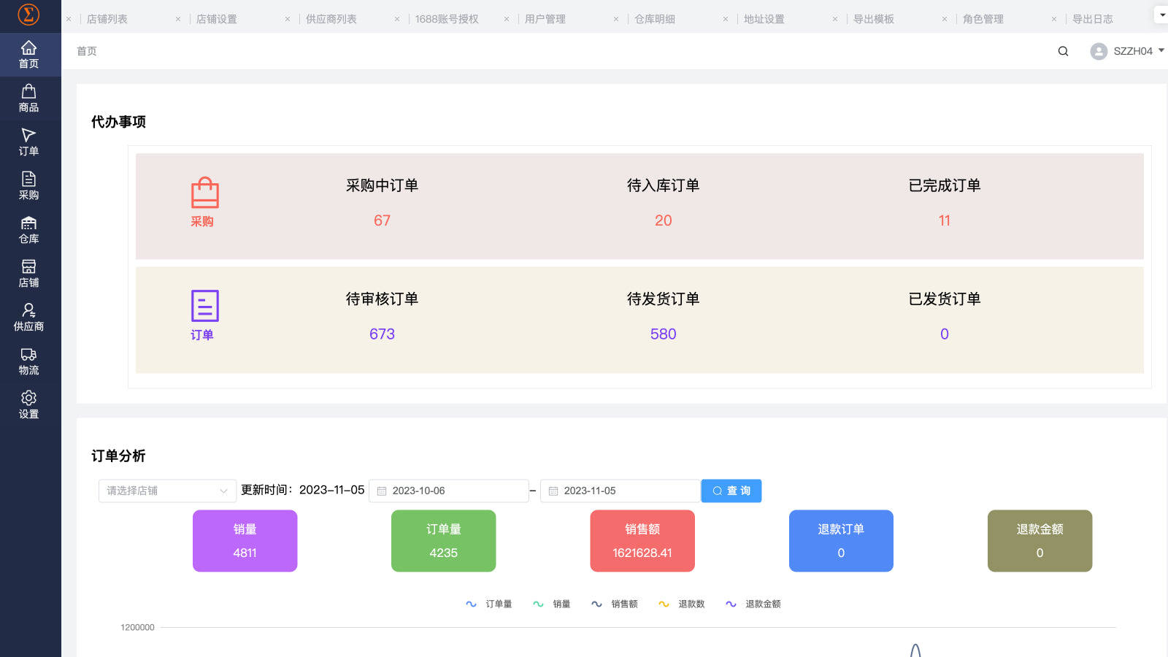This screenshot has width=1168, height=657.
Task: Open 待入库订单 count 20
Action: coord(663,220)
